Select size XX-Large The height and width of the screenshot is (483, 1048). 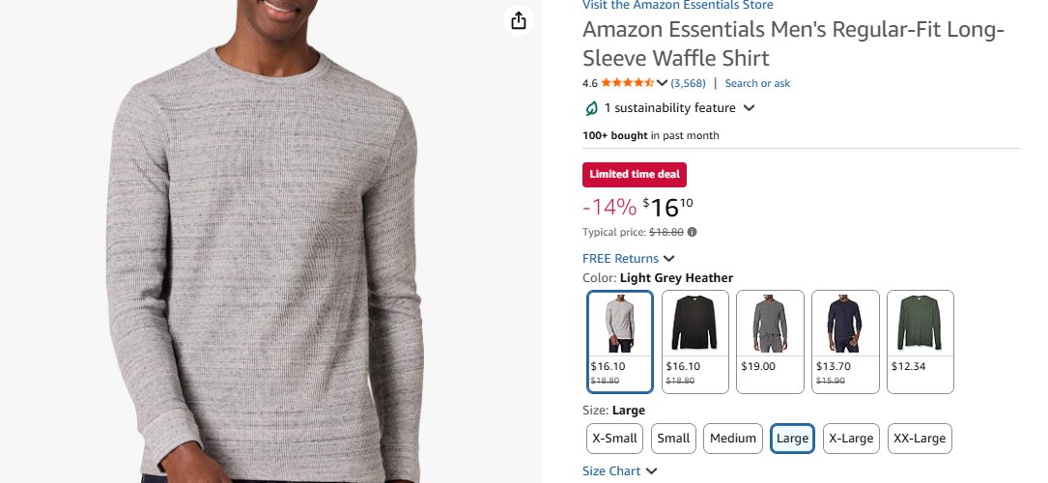[x=919, y=439]
